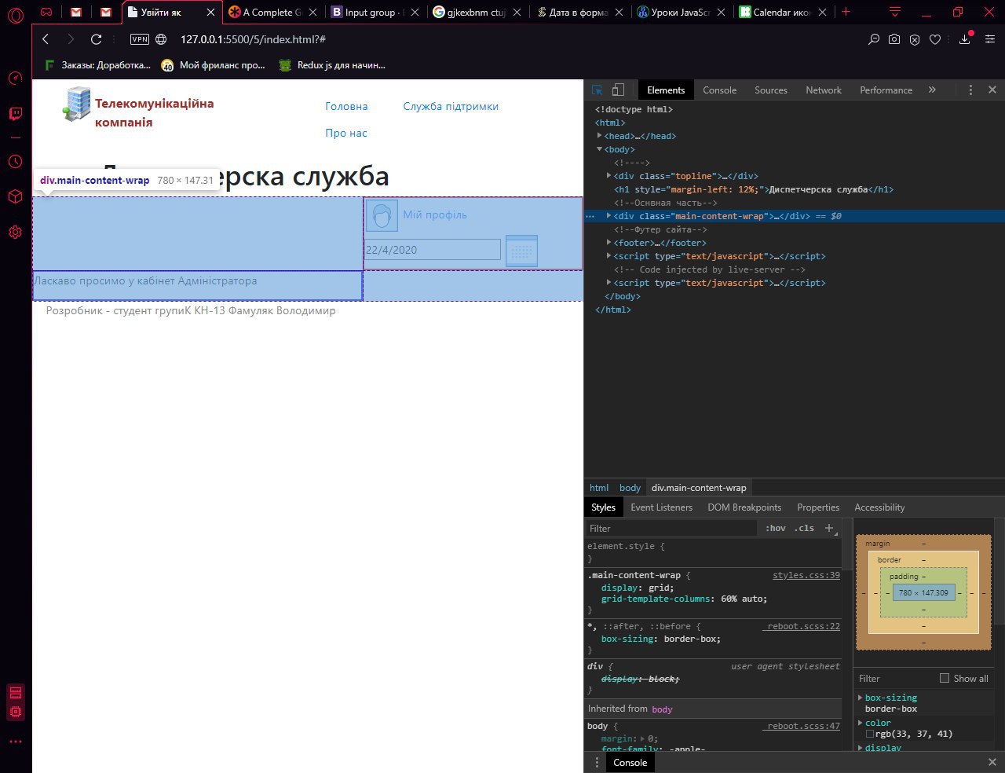Expand the footer element node
The height and width of the screenshot is (773, 1005).
pyautogui.click(x=609, y=243)
